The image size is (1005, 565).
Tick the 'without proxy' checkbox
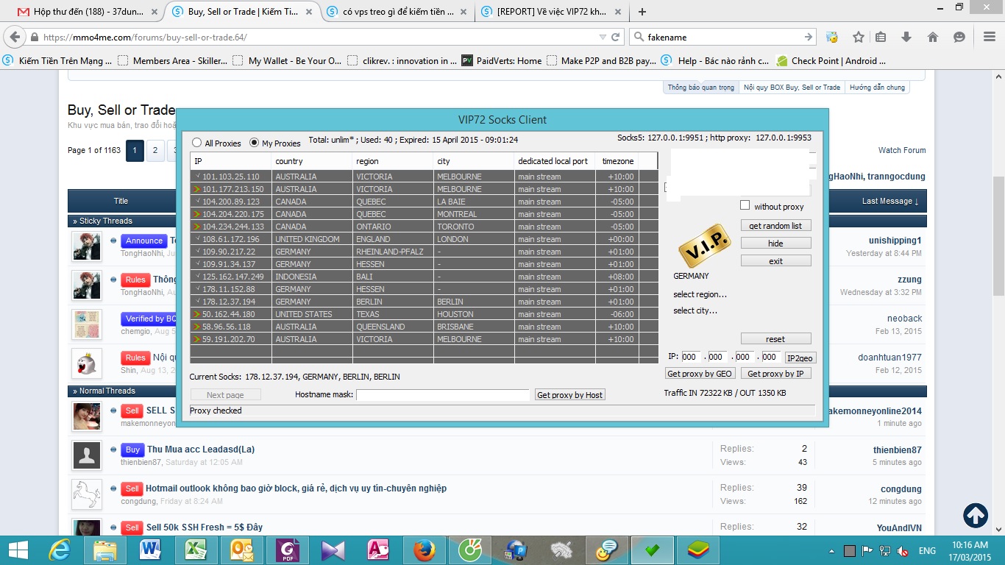coord(745,206)
